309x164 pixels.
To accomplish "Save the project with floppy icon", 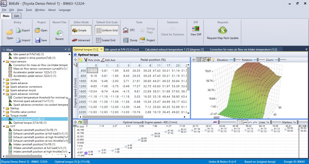I will point(38,40).
